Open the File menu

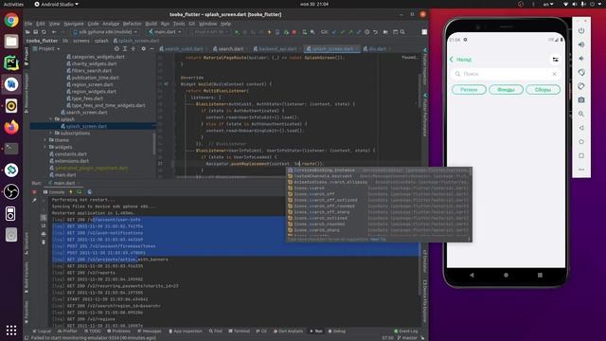(x=28, y=24)
